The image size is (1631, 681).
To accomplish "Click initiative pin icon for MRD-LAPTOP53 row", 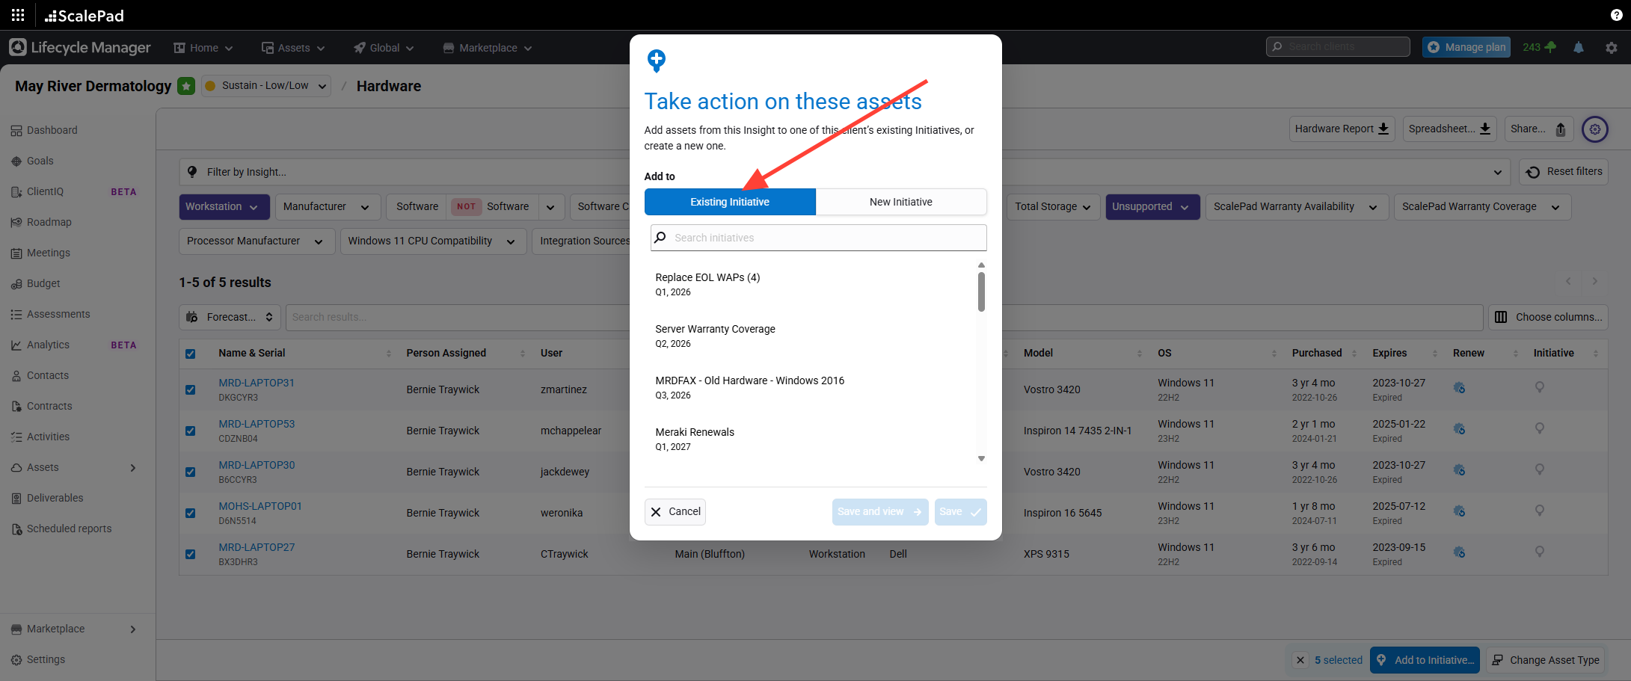I will tap(1539, 429).
